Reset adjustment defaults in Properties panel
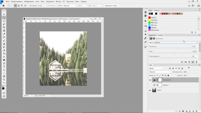Image resolution: width=201 pixels, height=113 pixels. click(189, 62)
